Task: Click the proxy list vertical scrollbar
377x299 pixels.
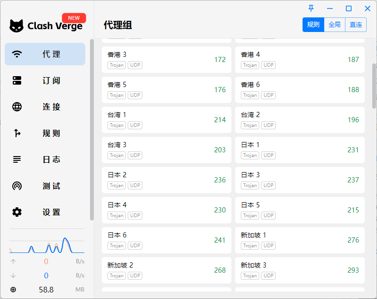Action: (374, 86)
